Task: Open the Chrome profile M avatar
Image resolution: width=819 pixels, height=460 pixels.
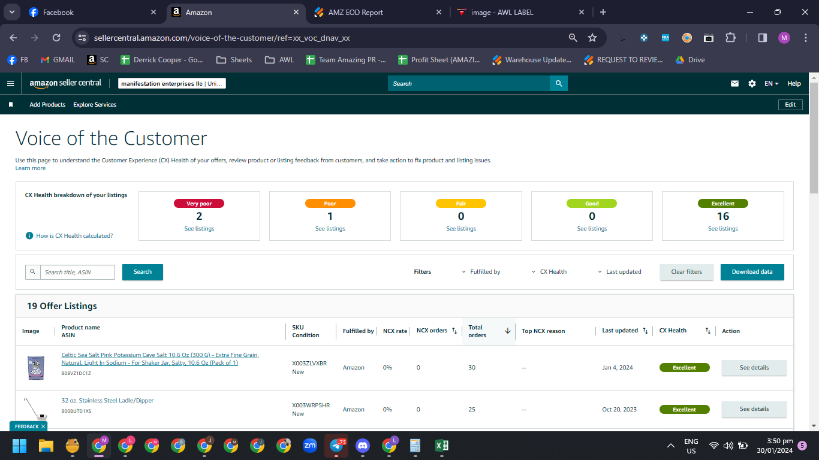Action: [784, 38]
